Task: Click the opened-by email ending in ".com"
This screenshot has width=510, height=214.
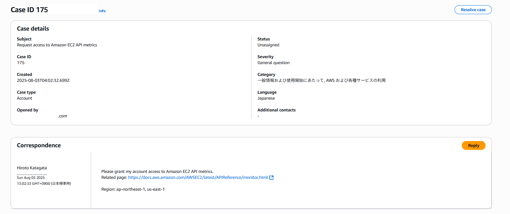Action: click(x=62, y=116)
